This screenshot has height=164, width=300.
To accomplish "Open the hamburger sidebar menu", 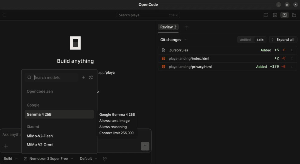I will click(x=5, y=15).
